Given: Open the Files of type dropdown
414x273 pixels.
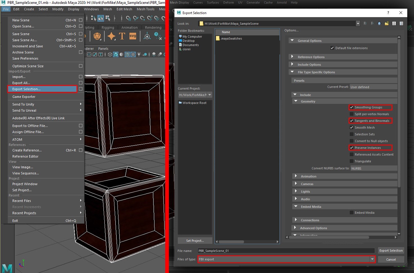Looking at the screenshot, I should [x=372, y=259].
